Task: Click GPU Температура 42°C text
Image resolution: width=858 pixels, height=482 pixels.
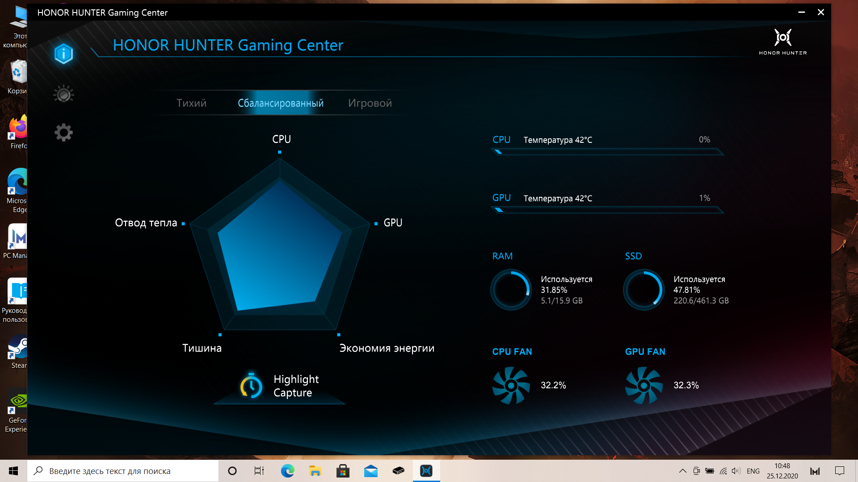Action: tap(558, 199)
